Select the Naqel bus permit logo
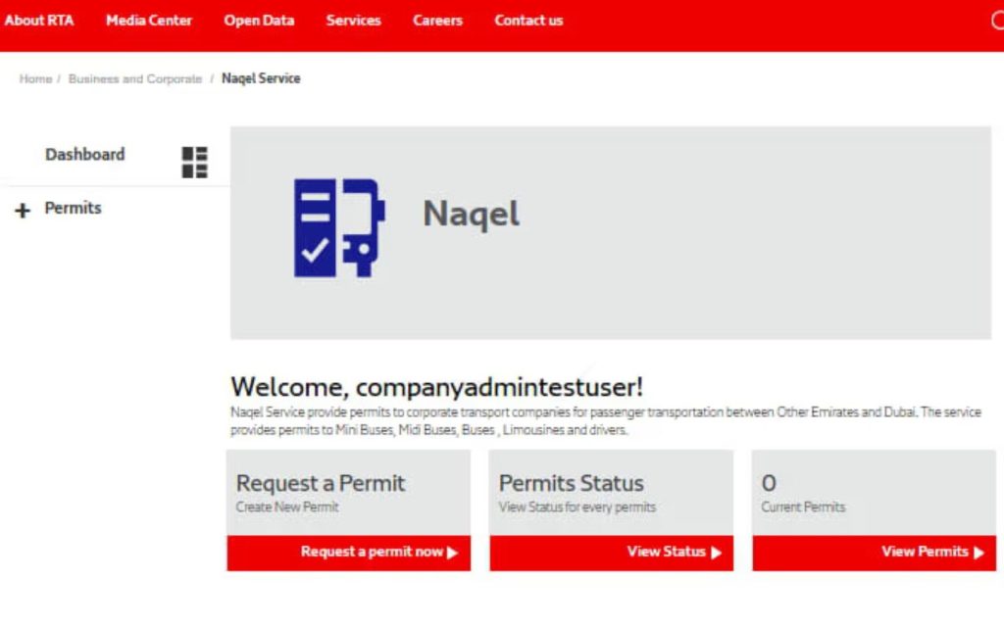This screenshot has width=1004, height=627. click(338, 227)
